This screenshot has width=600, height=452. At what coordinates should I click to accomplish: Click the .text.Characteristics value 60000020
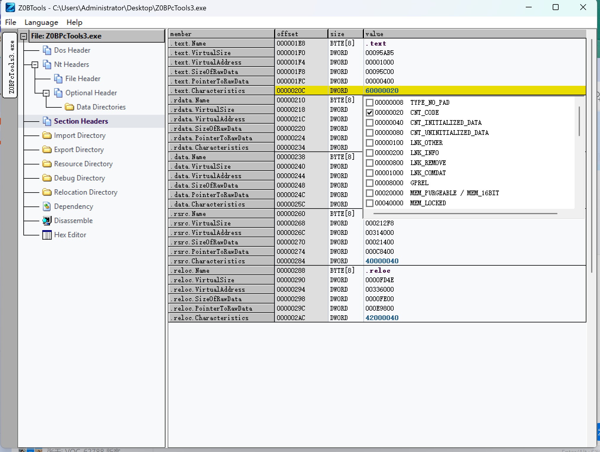(382, 91)
